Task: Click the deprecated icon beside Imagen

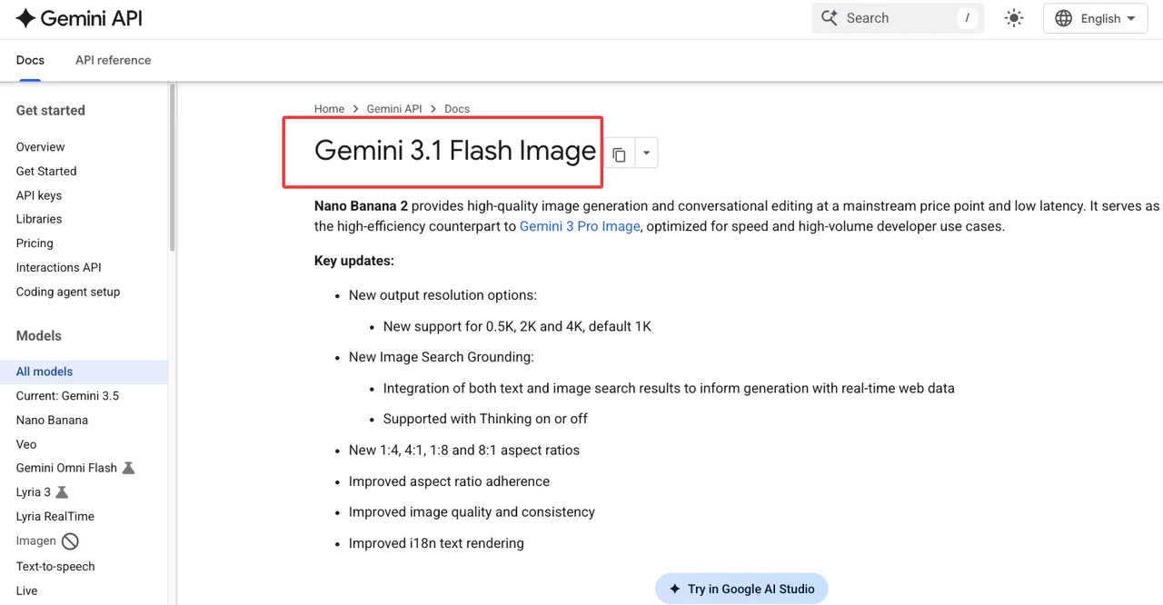Action: [70, 541]
